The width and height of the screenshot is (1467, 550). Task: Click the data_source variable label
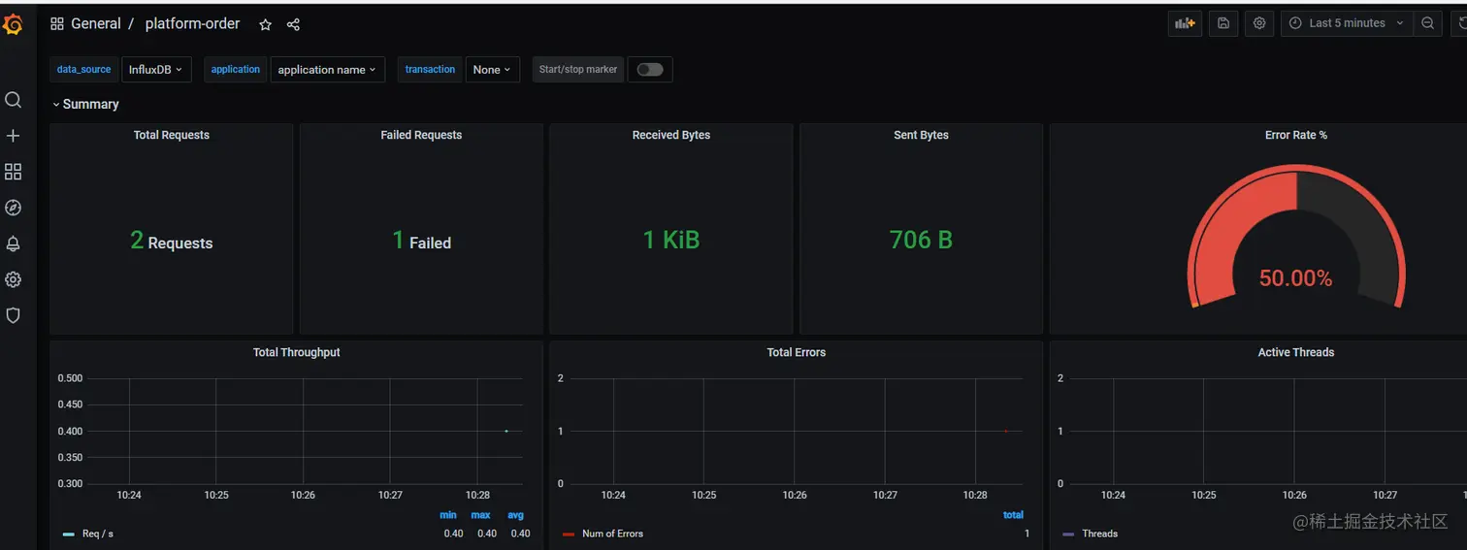point(83,69)
